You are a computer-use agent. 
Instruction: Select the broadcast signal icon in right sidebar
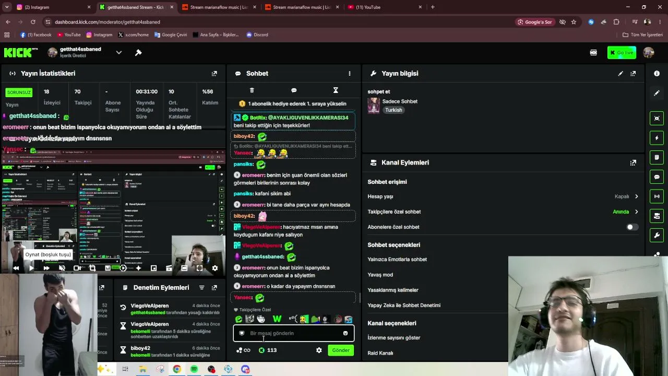click(657, 196)
